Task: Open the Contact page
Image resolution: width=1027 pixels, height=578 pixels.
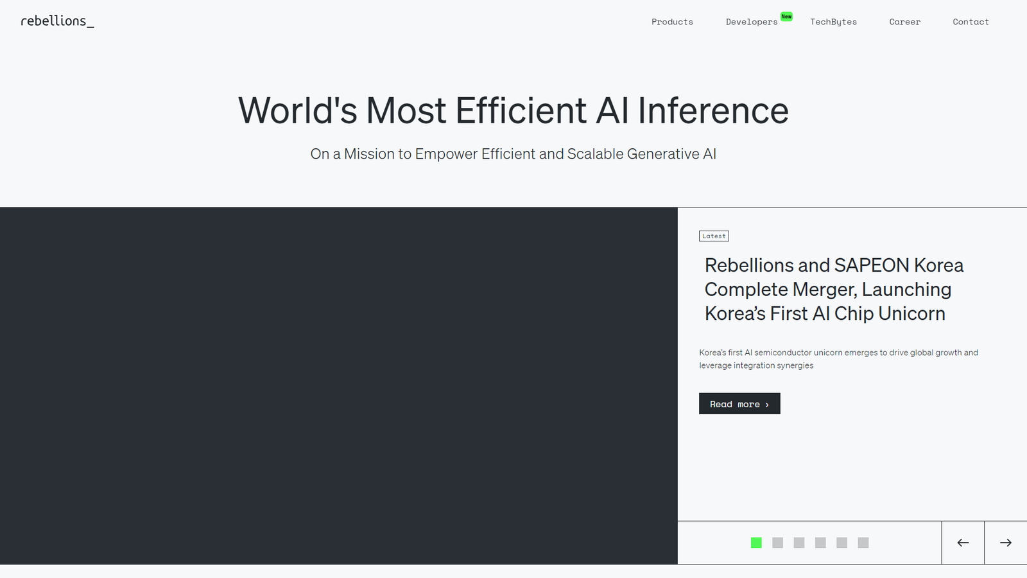Action: point(971,22)
